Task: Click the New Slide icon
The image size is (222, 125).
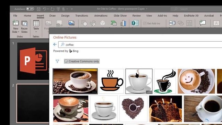Action: pos(16,23)
